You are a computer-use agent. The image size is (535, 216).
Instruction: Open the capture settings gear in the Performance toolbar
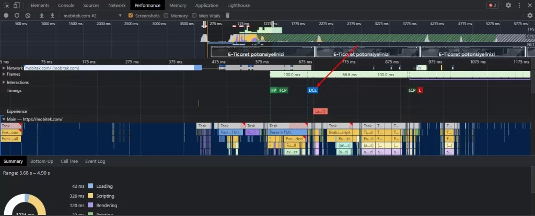pyautogui.click(x=530, y=15)
